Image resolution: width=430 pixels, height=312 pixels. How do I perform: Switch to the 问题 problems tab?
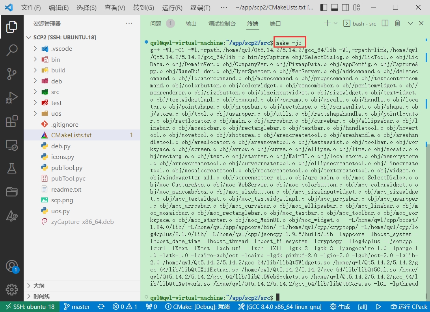coord(156,24)
